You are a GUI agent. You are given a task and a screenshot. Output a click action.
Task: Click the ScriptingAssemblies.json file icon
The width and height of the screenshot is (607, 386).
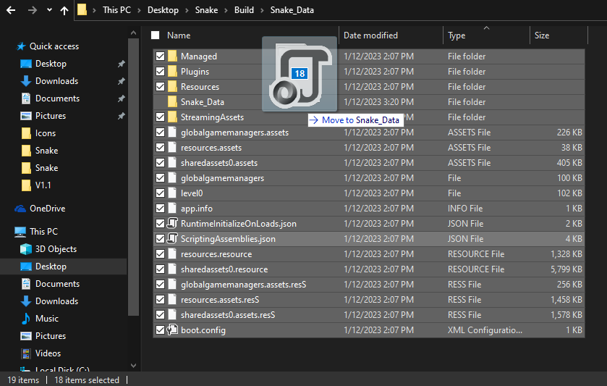(172, 238)
